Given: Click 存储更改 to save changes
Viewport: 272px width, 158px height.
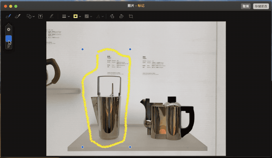Looking at the screenshot, I should (x=261, y=6).
